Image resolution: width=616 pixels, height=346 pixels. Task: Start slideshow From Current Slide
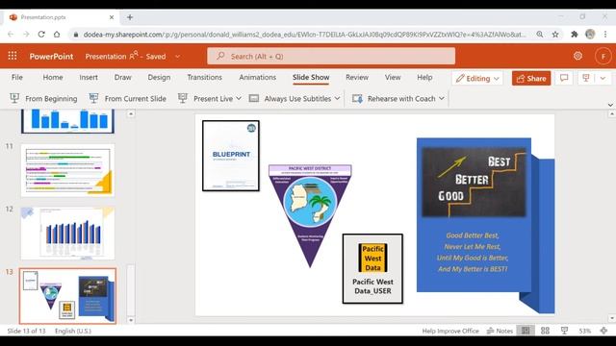click(x=128, y=98)
